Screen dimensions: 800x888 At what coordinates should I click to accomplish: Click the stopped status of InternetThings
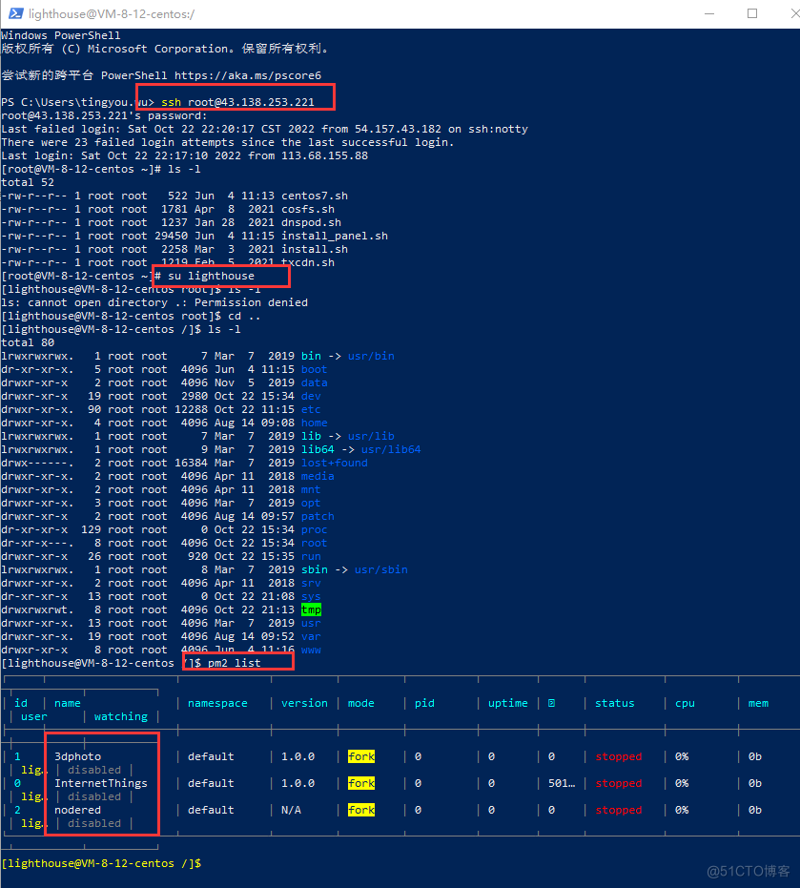[x=619, y=783]
